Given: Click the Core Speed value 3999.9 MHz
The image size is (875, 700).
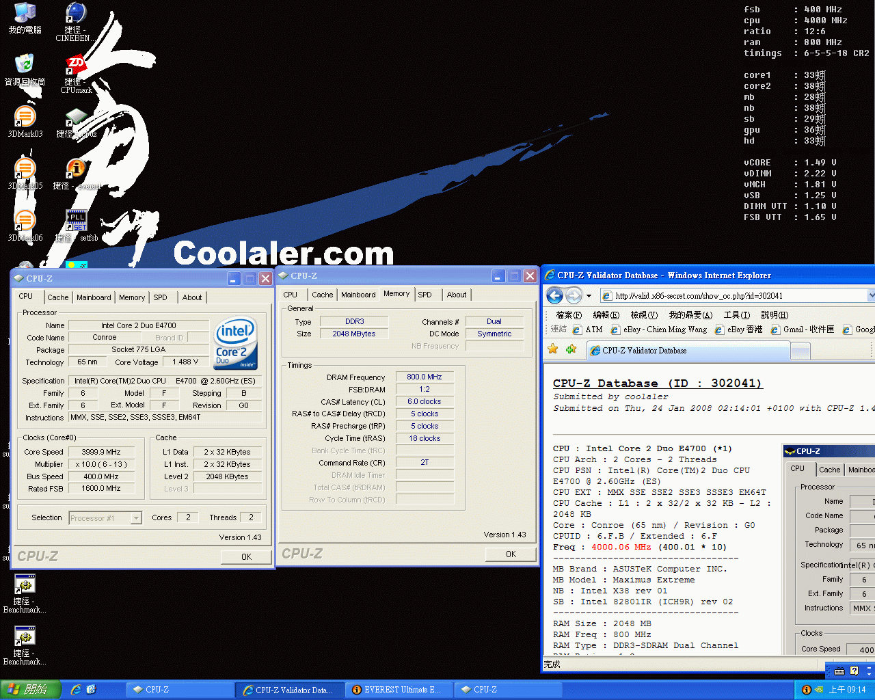Looking at the screenshot, I should [x=101, y=452].
